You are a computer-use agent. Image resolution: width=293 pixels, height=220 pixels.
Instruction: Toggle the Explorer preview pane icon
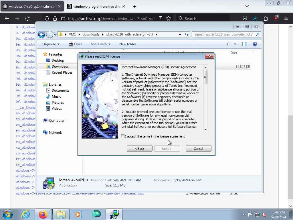pos(245,44)
